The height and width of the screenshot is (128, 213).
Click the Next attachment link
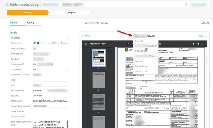tap(202, 36)
